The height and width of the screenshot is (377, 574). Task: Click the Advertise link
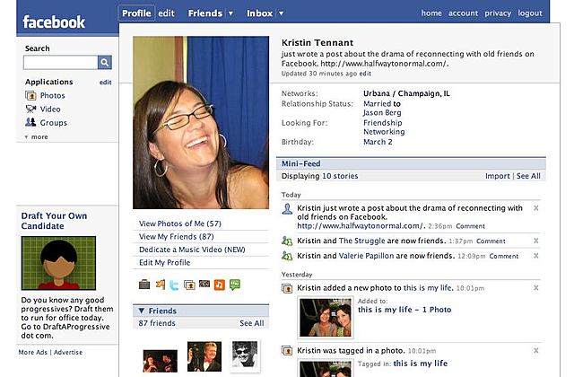[x=68, y=352]
